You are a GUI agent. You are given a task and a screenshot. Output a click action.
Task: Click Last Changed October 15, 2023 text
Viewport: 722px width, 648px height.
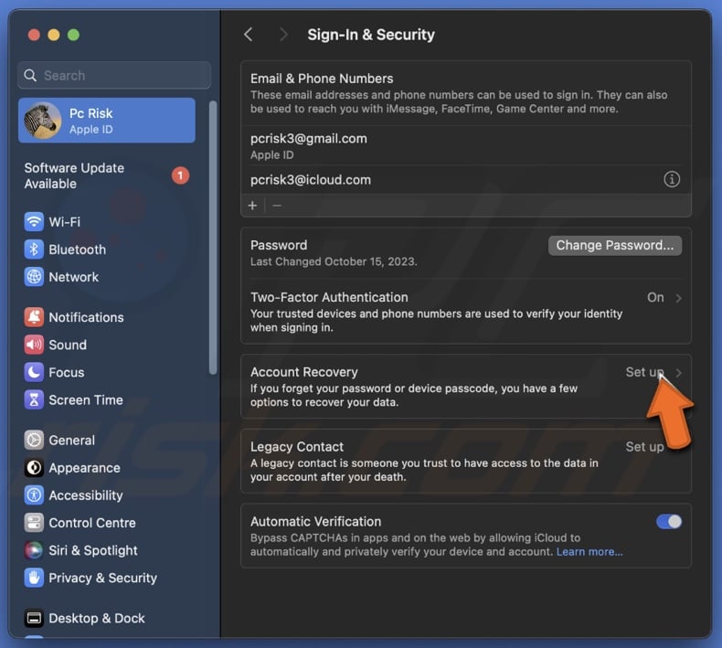[x=334, y=261]
